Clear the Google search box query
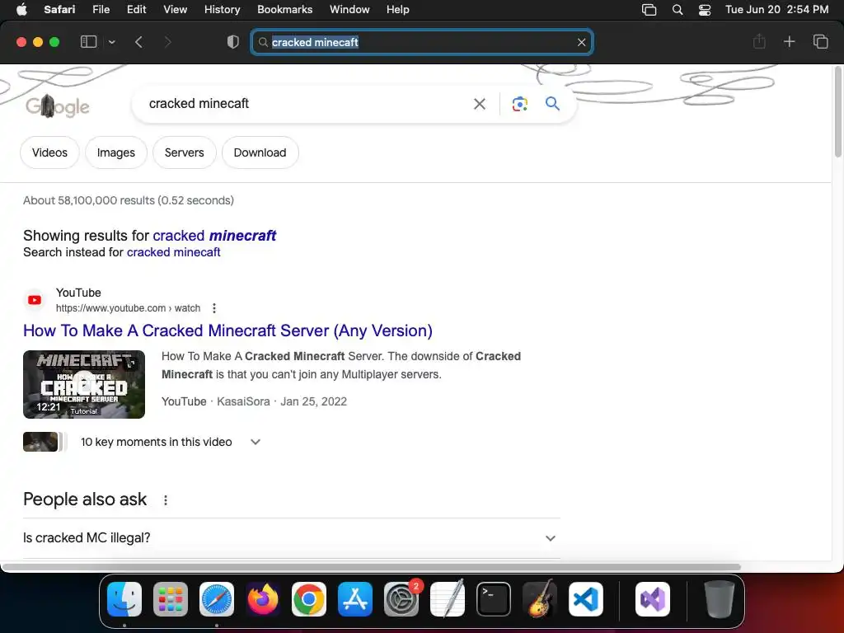844x633 pixels. click(x=479, y=104)
